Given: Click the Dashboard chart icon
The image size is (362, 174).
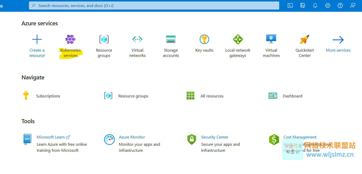Looking at the screenshot, I should coord(273,95).
